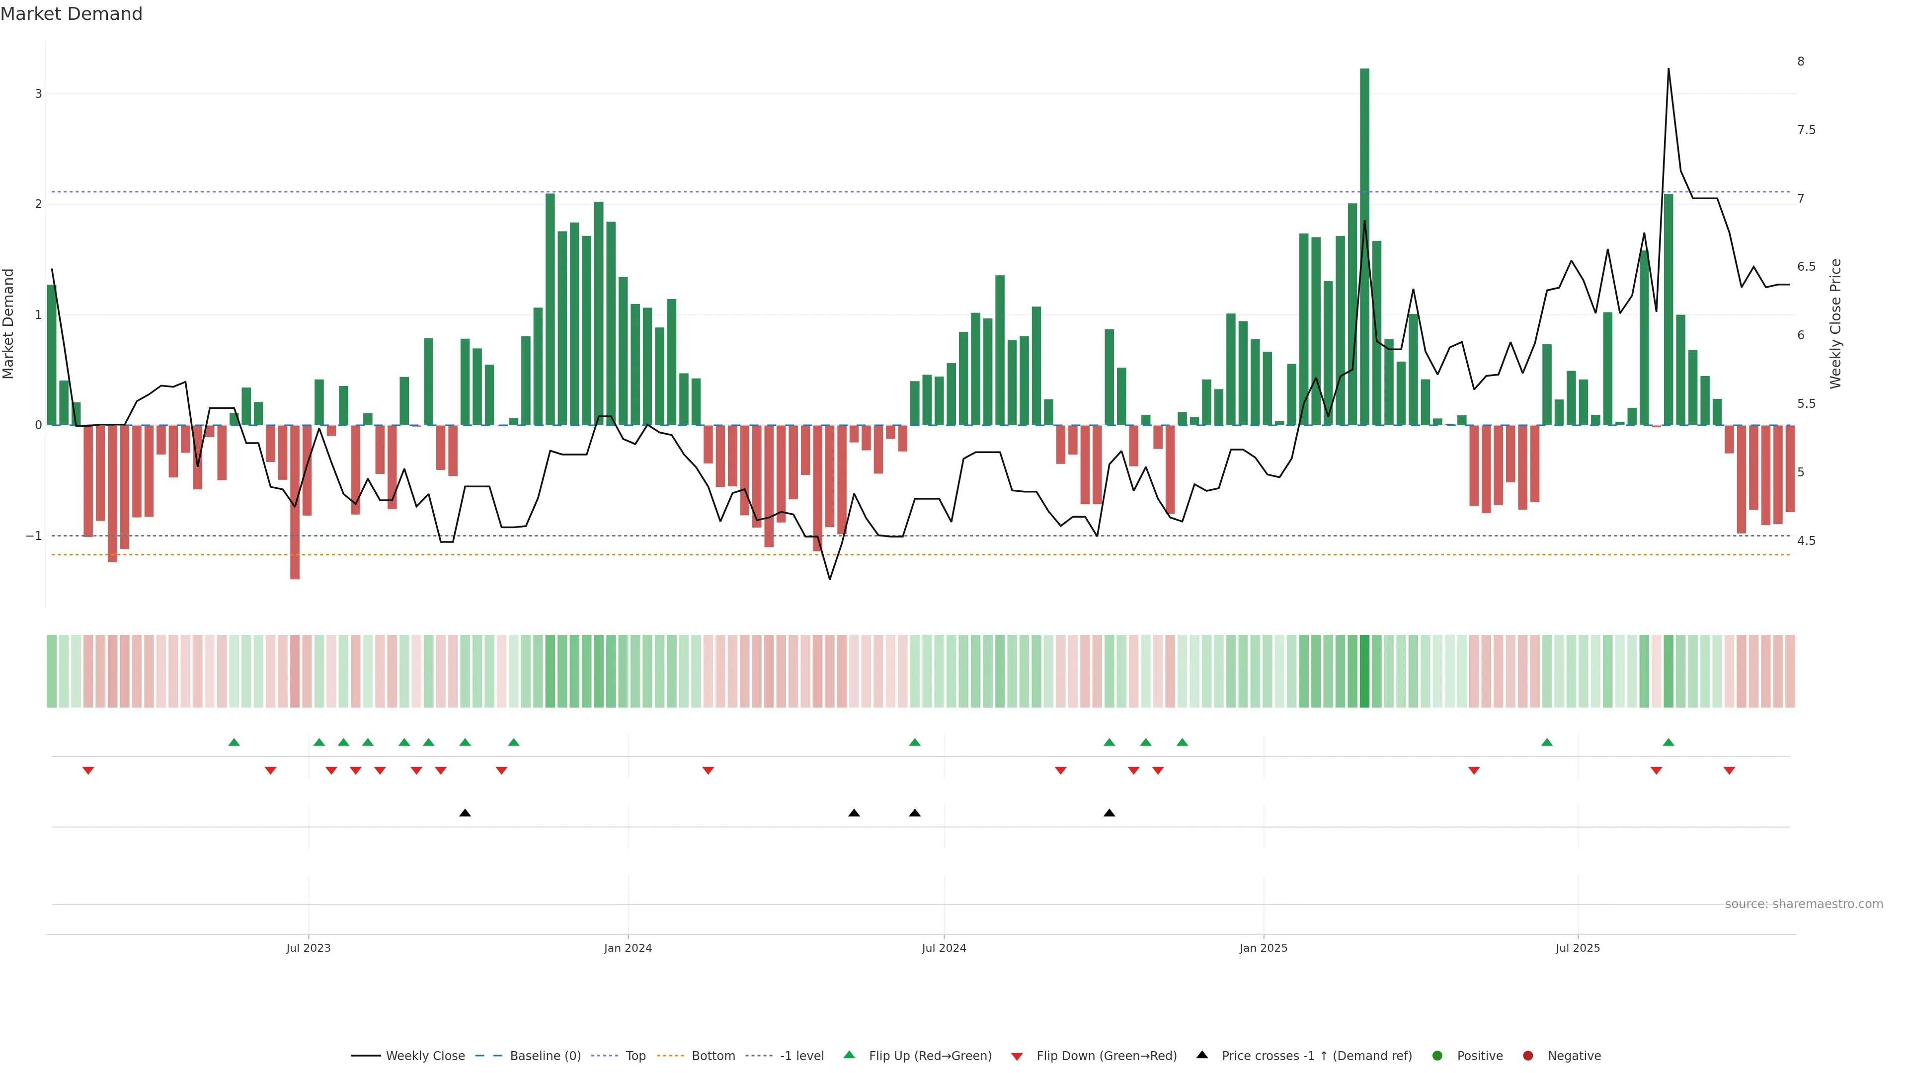Screen dimensions: 1908x1073
Task: Click red Flip Down legend triangle
Action: (1017, 1057)
